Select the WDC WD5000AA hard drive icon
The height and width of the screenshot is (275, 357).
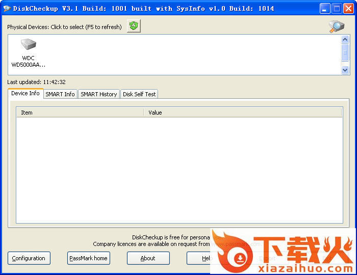(x=29, y=44)
